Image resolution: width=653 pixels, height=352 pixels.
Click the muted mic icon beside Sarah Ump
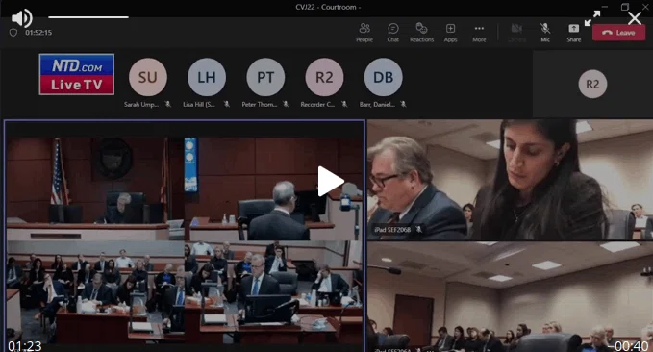[x=168, y=104]
